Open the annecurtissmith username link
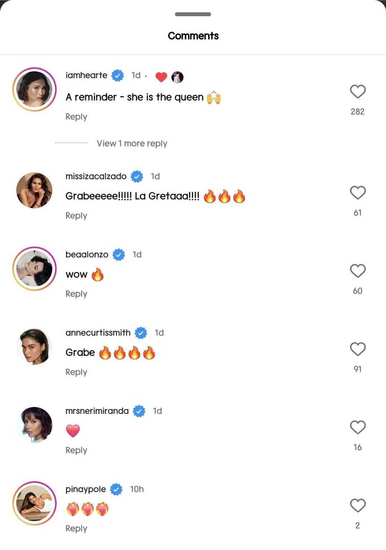This screenshot has width=386, height=550. [98, 333]
